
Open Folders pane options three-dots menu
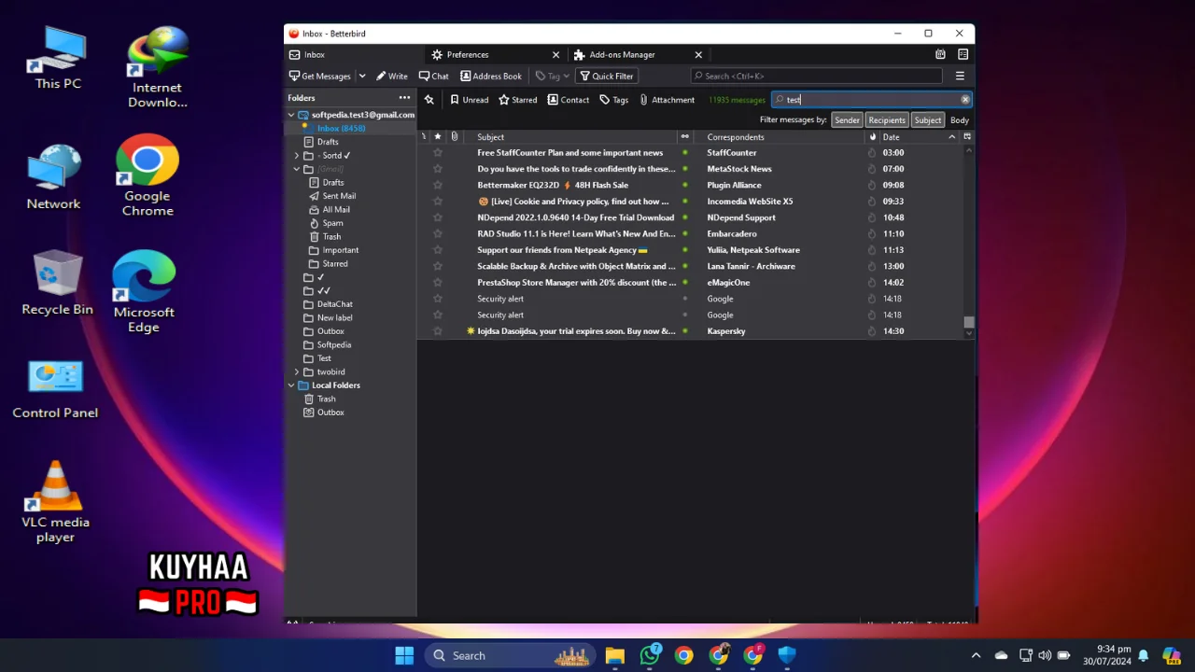(x=404, y=98)
